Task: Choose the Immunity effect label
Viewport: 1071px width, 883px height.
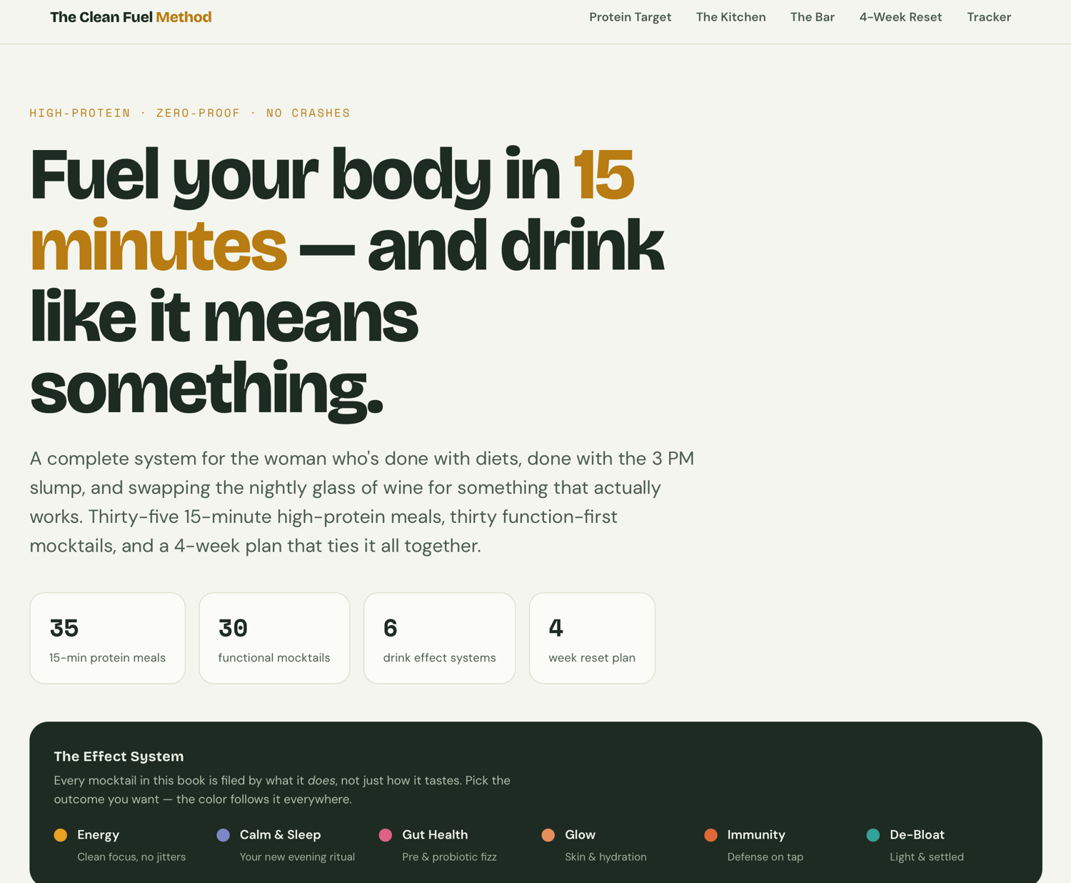Action: [x=756, y=834]
